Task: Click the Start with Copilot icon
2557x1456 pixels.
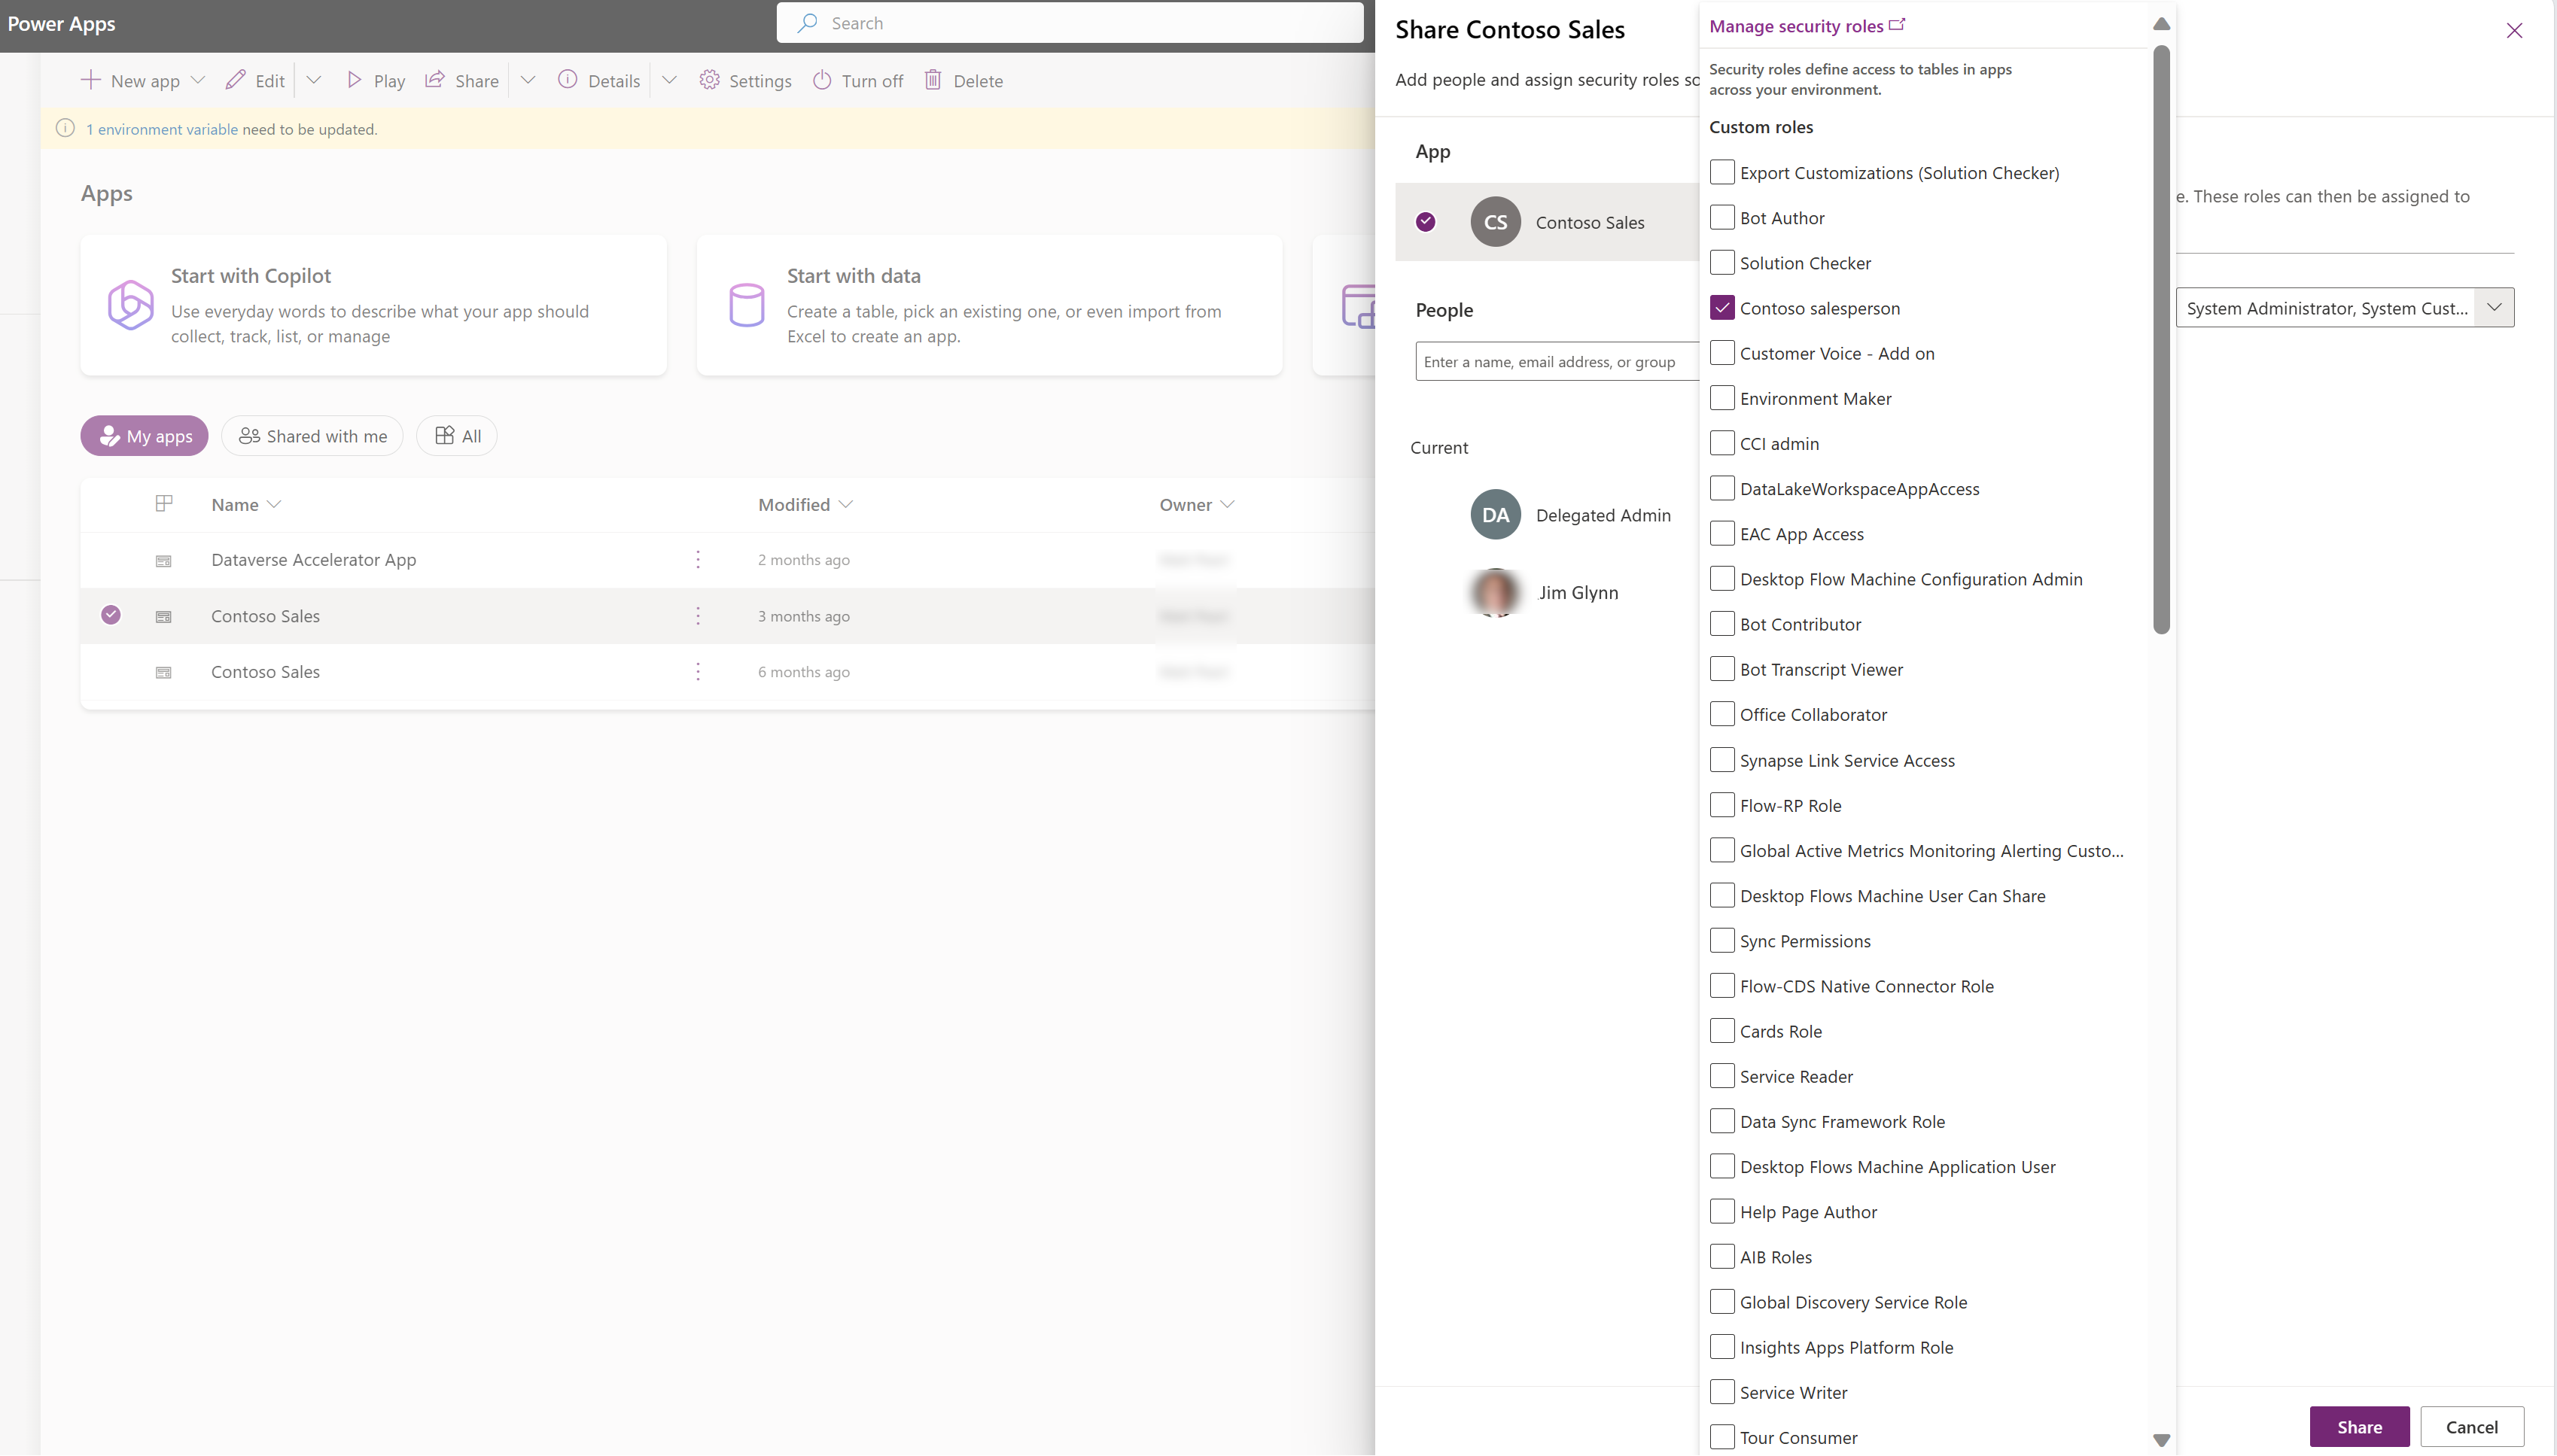Action: [x=130, y=305]
